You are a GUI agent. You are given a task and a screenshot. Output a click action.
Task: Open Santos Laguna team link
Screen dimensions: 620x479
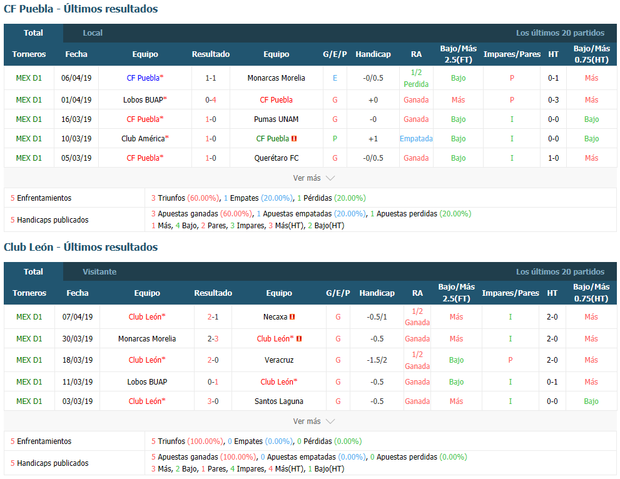point(279,401)
